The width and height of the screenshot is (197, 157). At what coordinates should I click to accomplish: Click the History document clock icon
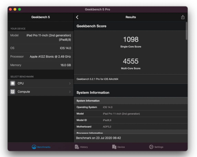(x=77, y=147)
